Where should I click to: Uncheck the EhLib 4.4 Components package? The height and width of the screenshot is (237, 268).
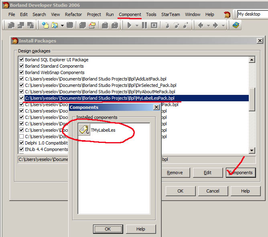[x=21, y=149]
